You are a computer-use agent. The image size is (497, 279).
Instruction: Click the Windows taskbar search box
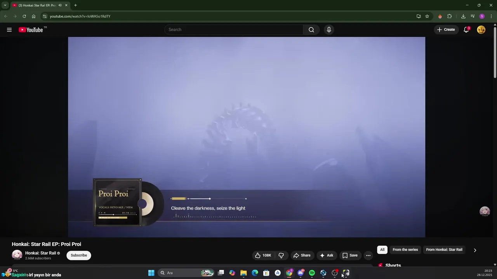point(186,273)
